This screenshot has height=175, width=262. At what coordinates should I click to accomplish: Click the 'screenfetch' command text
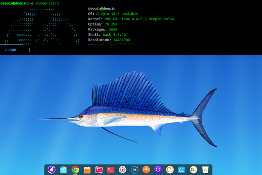(x=47, y=3)
